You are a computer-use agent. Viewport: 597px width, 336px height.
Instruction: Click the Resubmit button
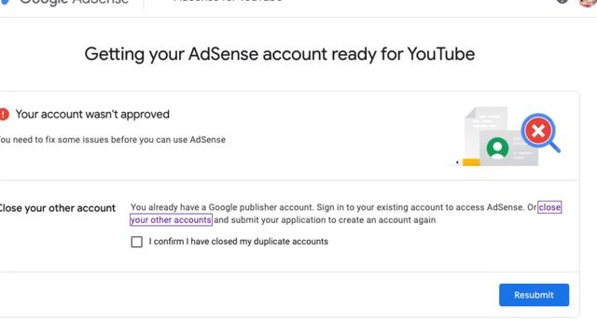point(534,295)
